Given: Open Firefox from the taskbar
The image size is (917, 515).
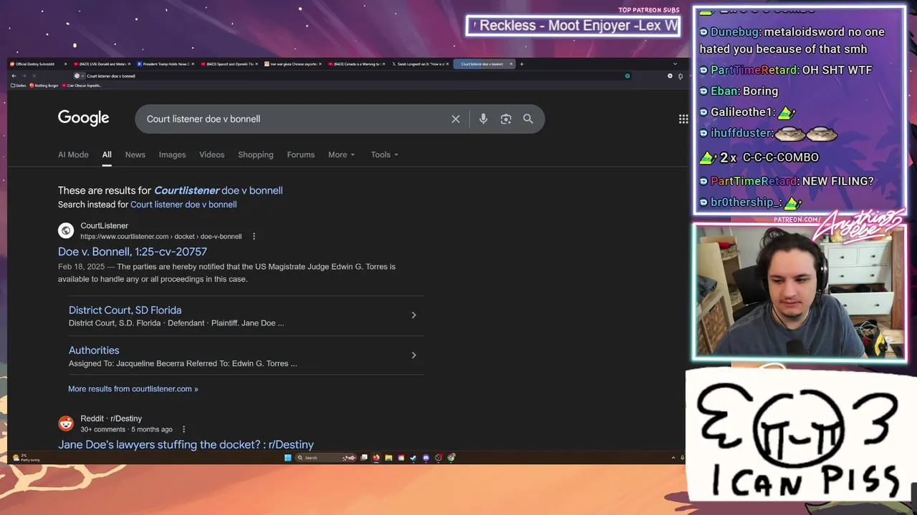Looking at the screenshot, I should coord(376,458).
